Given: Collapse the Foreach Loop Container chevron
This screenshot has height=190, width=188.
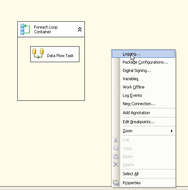Looking at the screenshot, I should pos(80,29).
